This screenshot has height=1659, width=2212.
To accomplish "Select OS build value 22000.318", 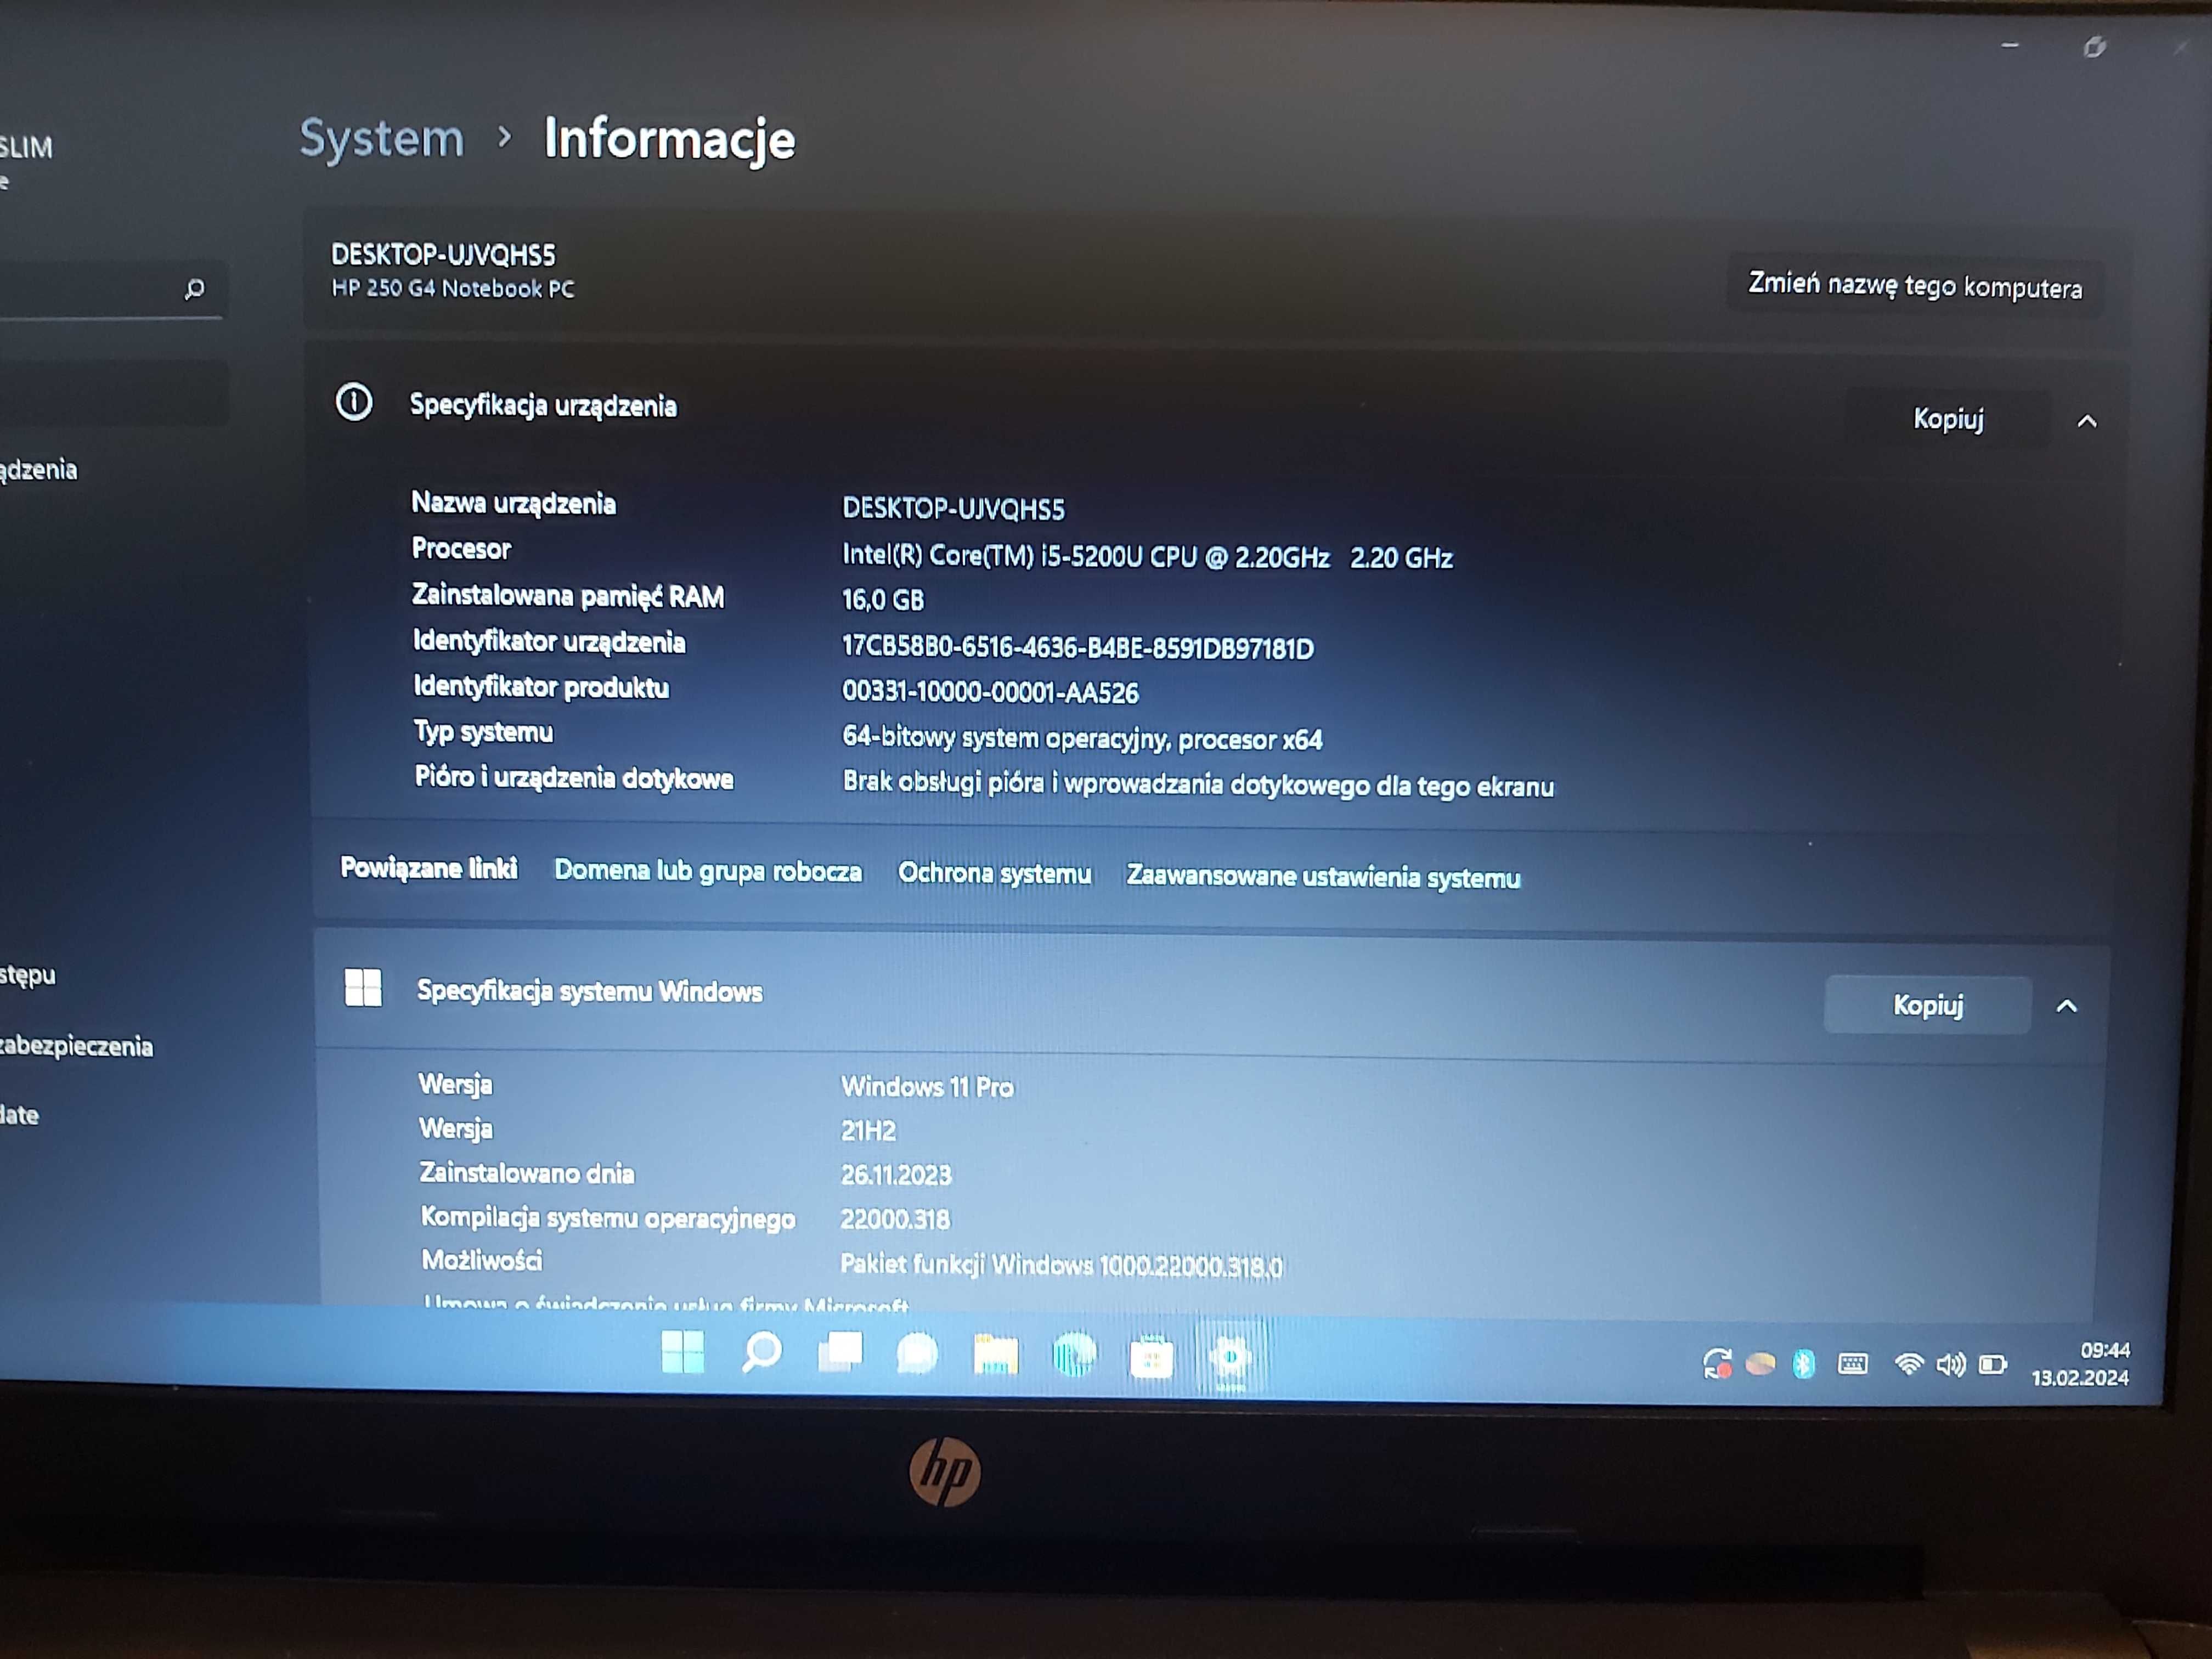I will (x=895, y=1219).
